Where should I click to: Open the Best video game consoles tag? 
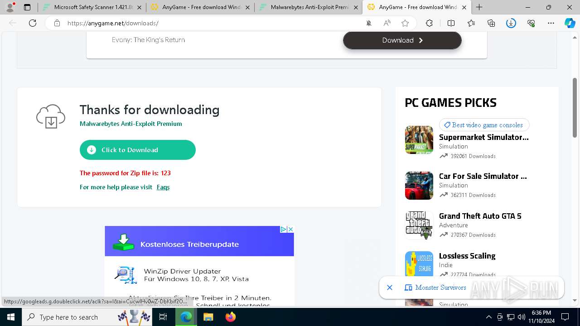484,125
